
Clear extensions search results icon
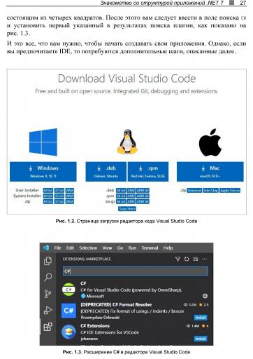click(196, 259)
